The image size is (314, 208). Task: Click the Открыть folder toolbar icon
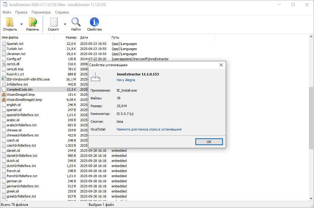point(10,22)
